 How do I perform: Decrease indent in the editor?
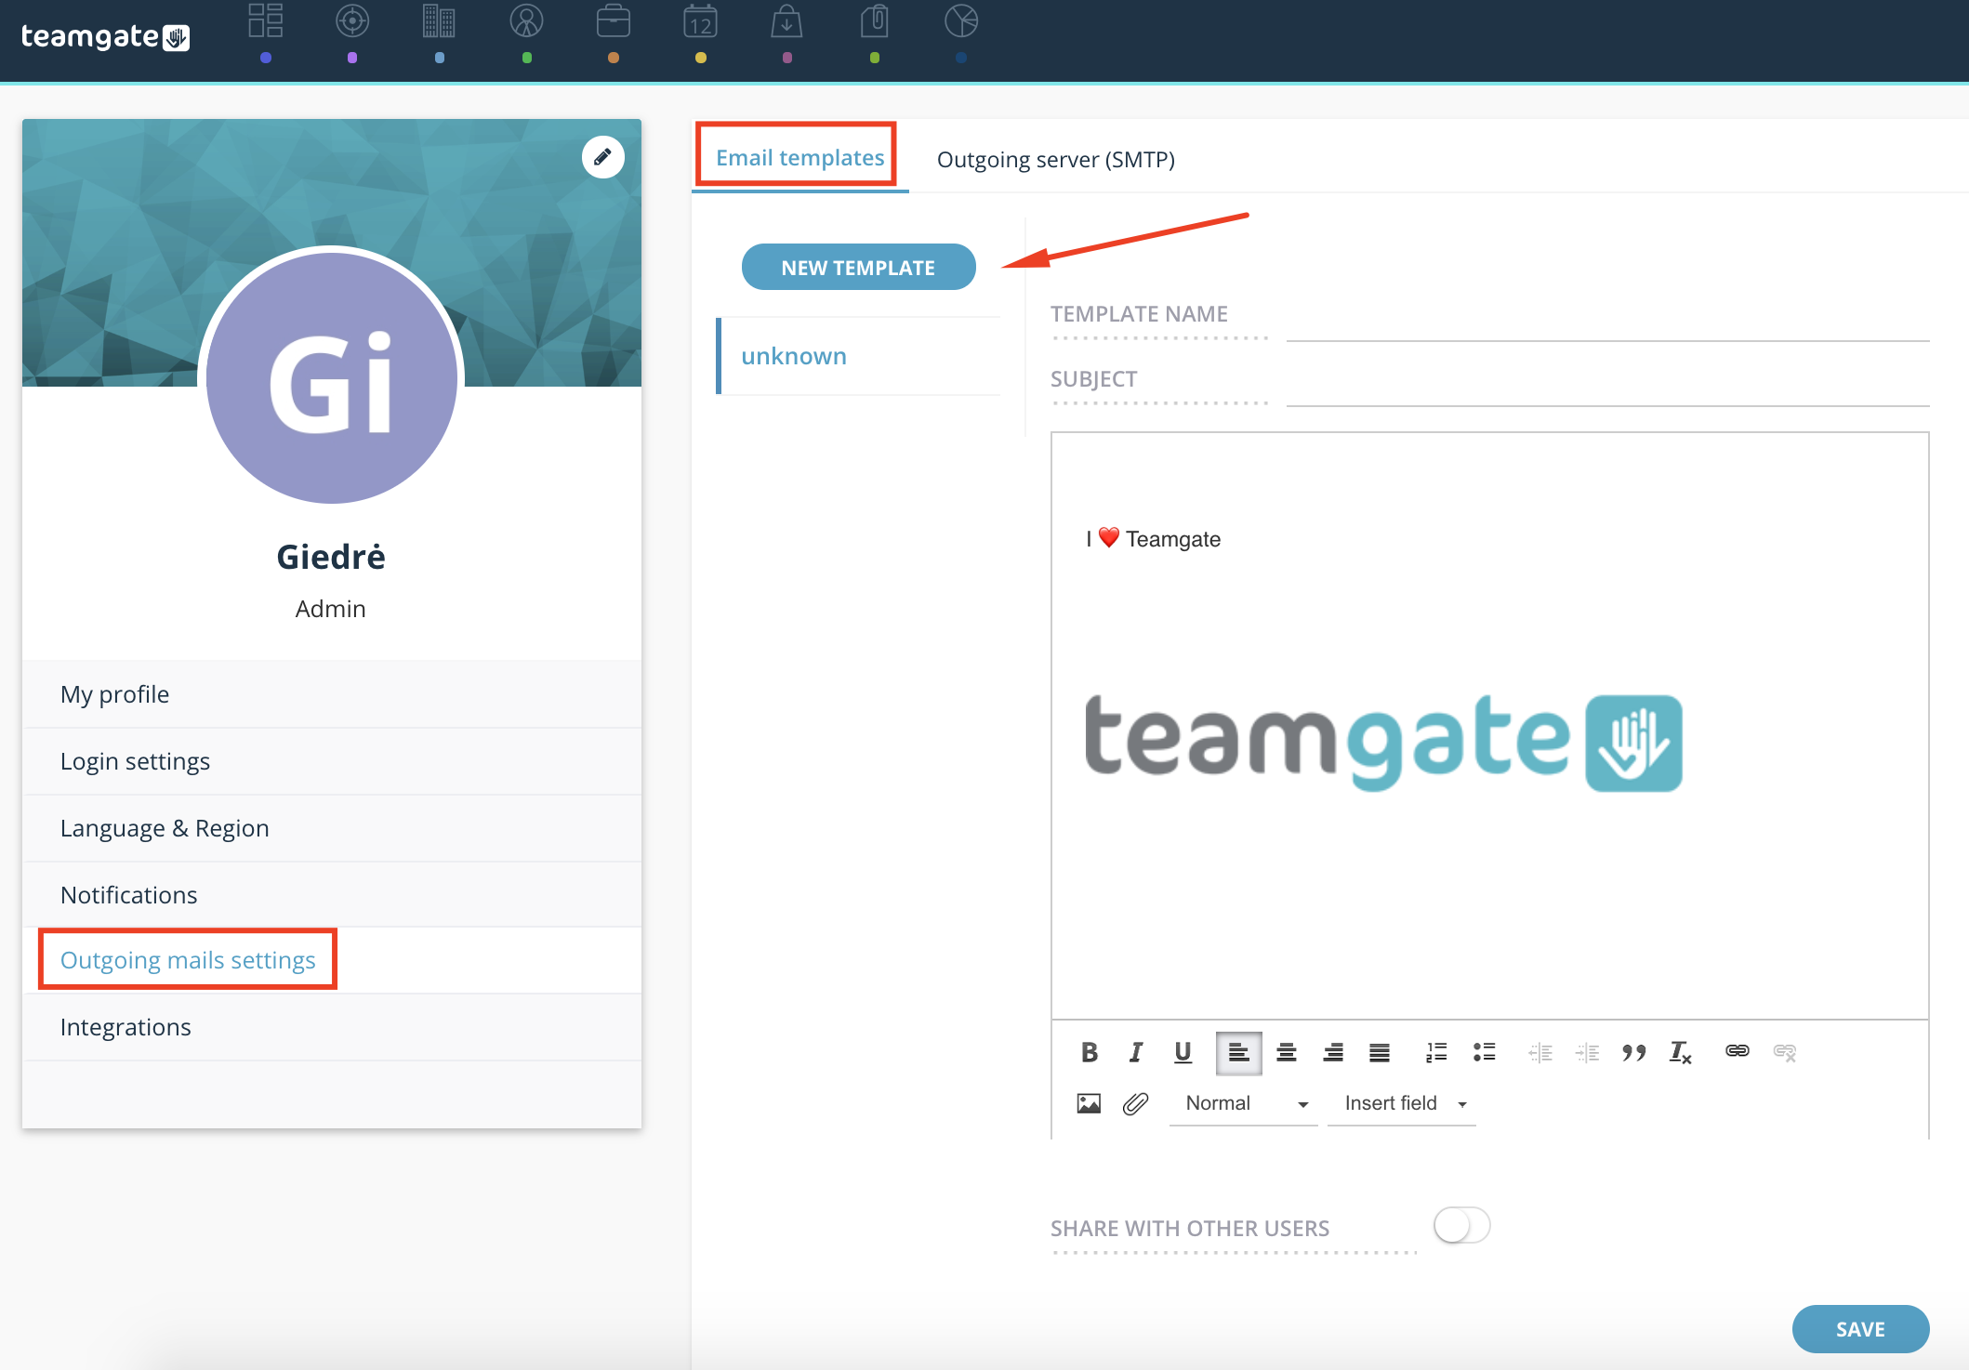point(1540,1052)
